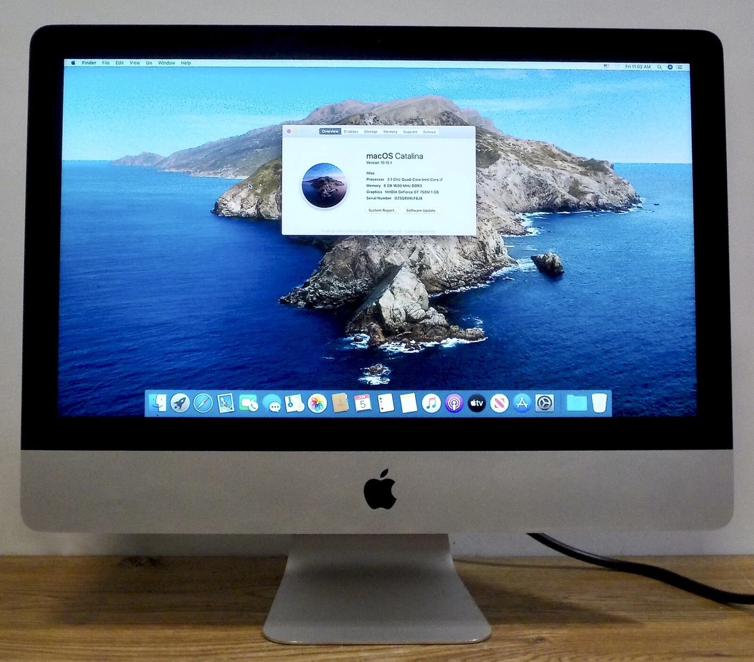Open the Messages app from the Dock
754x662 pixels.
coord(273,404)
